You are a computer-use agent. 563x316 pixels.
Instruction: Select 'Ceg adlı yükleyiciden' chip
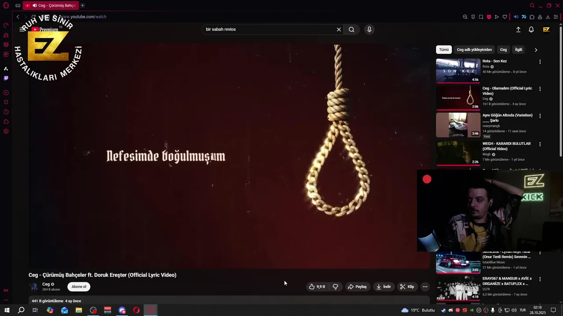pos(474,50)
